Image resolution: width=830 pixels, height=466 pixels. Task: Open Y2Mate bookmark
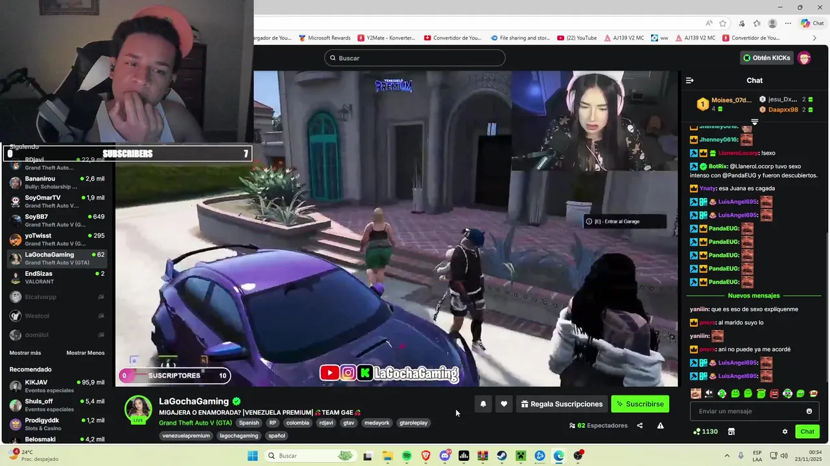click(x=386, y=38)
